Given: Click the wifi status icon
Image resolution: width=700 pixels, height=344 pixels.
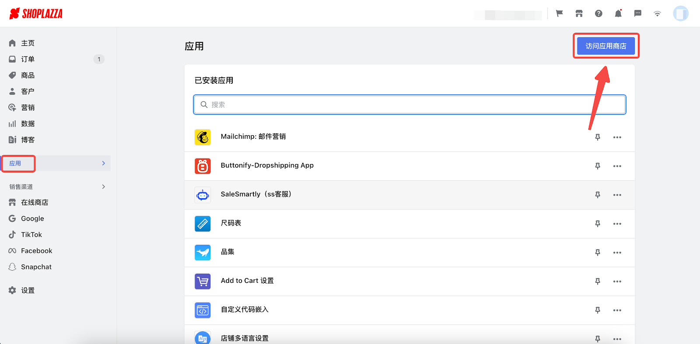Looking at the screenshot, I should 657,14.
